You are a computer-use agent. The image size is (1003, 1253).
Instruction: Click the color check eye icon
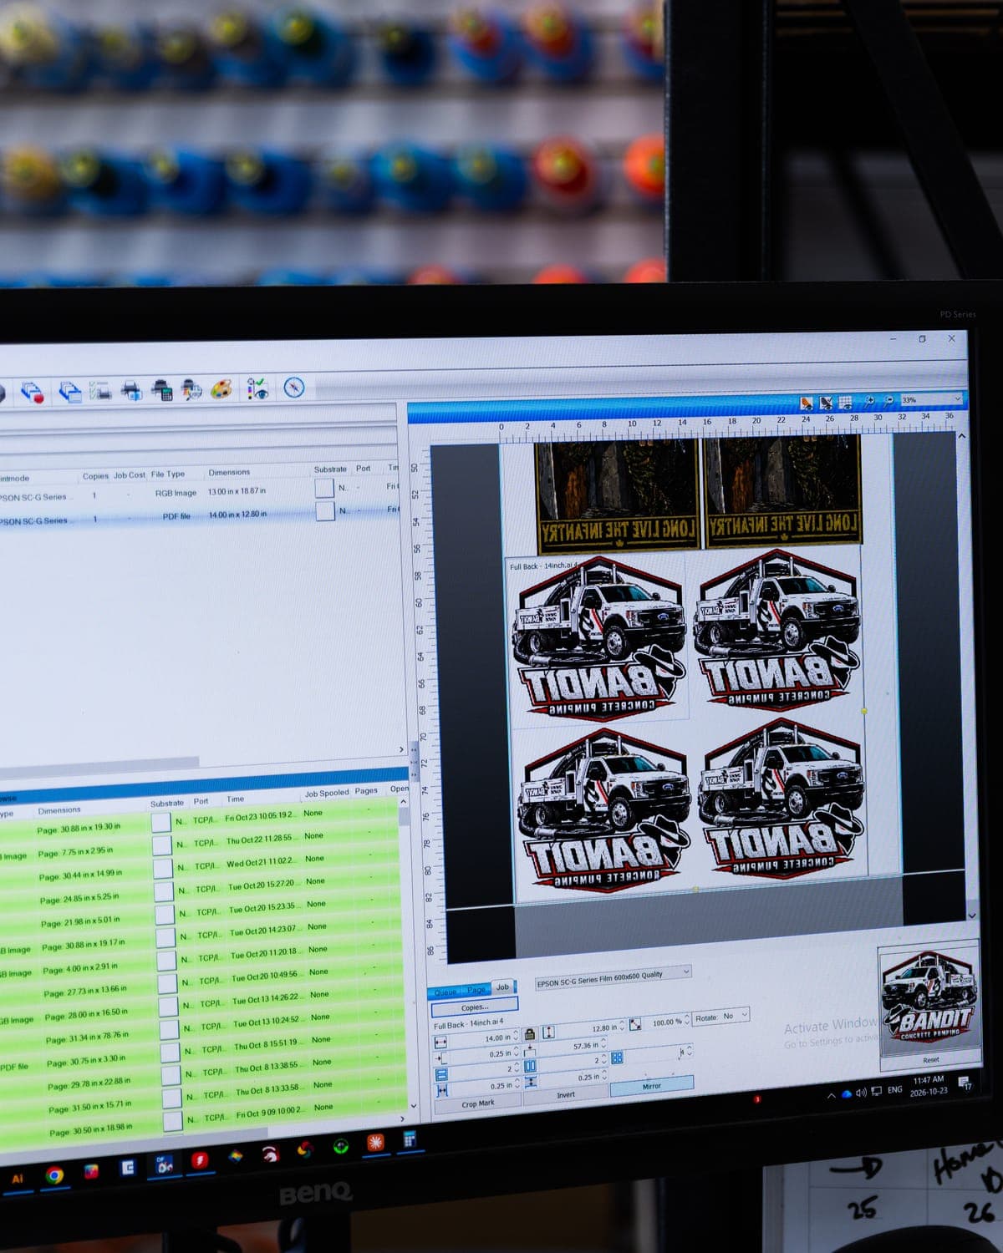pyautogui.click(x=257, y=388)
